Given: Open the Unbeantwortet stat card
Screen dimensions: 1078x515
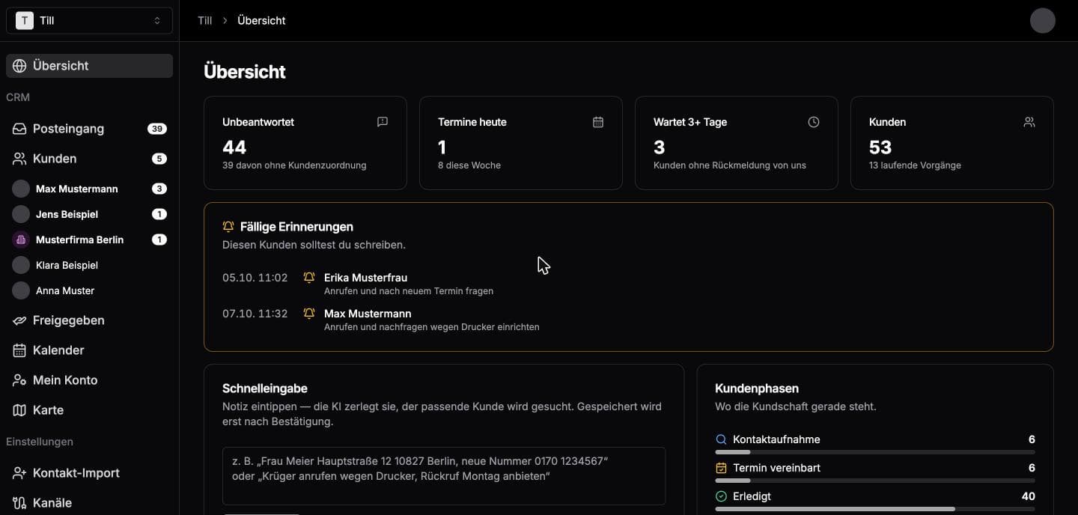Looking at the screenshot, I should (305, 143).
